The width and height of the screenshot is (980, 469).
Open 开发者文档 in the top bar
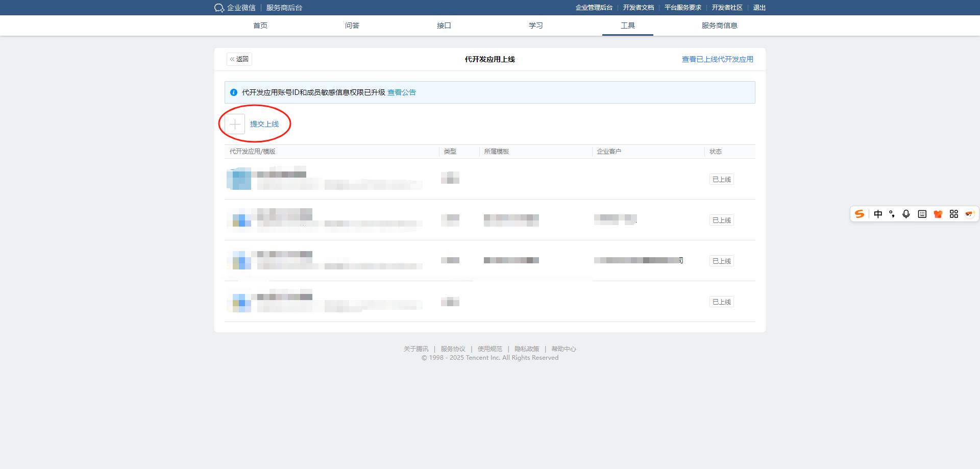pos(638,8)
